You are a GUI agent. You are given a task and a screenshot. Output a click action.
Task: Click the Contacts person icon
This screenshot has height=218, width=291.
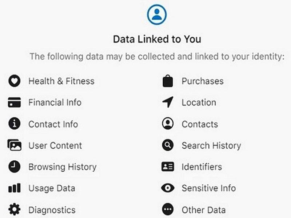(x=168, y=124)
